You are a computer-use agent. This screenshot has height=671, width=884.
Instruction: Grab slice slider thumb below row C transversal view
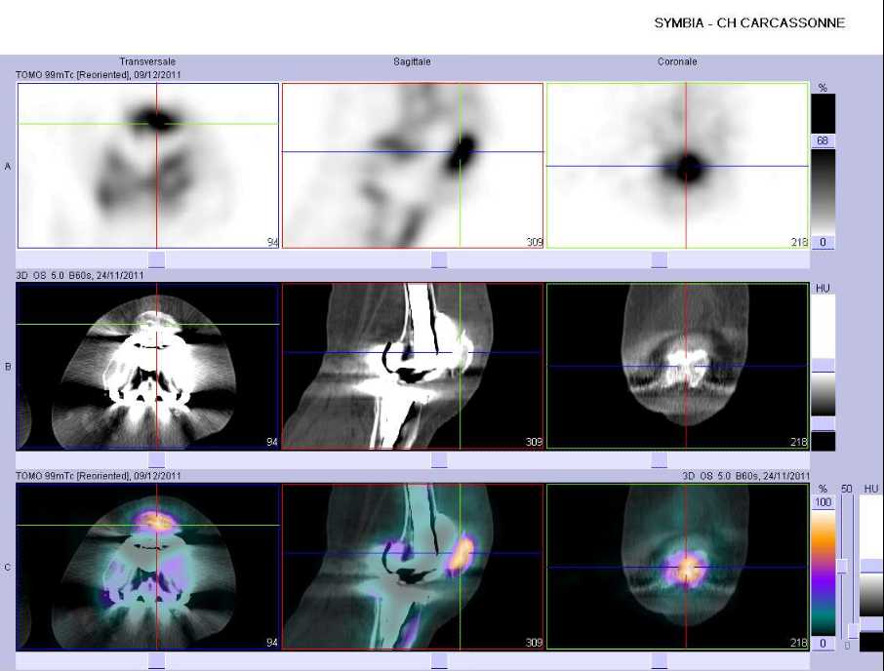[x=157, y=661]
